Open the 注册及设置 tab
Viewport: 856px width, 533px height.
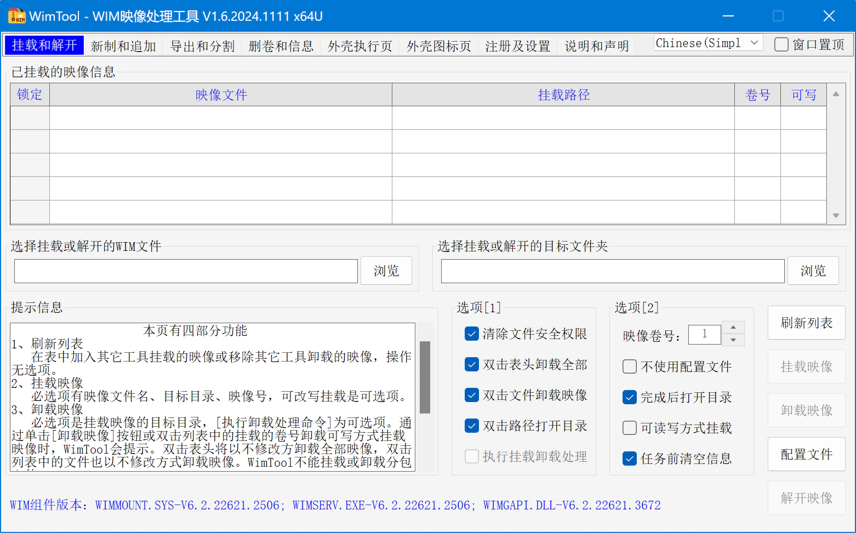tap(517, 46)
